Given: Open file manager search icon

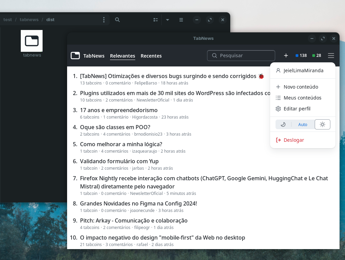Looking at the screenshot, I should pos(117,19).
